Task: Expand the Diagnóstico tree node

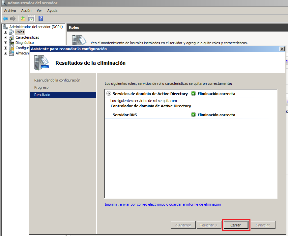Action: point(5,43)
